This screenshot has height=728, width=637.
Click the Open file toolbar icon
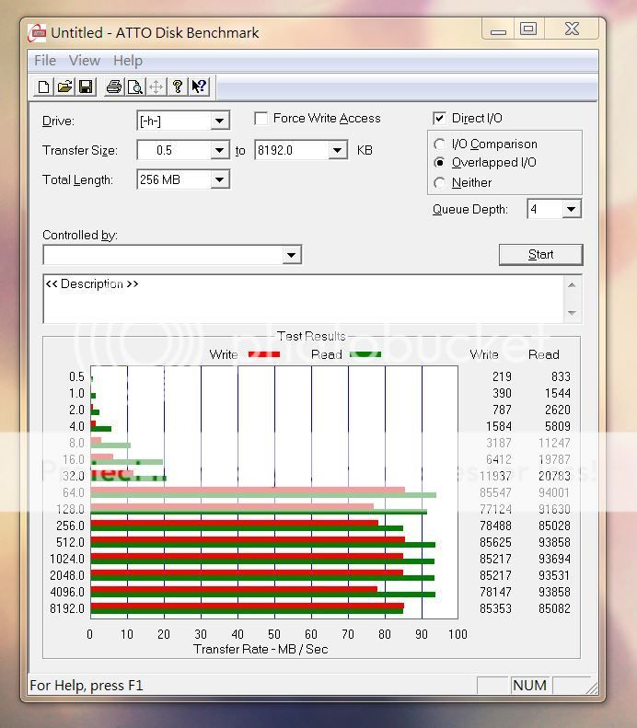click(64, 87)
